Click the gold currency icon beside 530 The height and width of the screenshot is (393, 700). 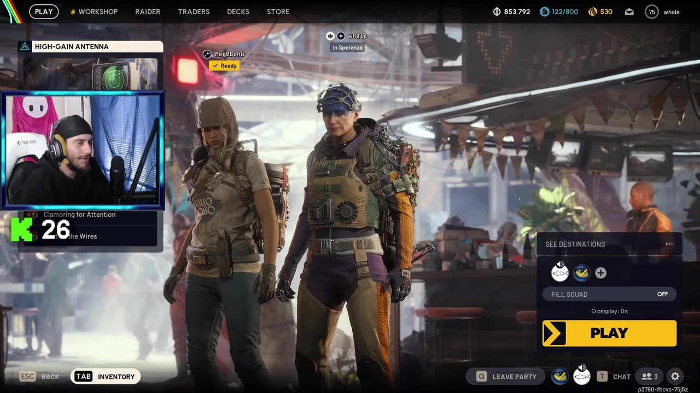592,11
